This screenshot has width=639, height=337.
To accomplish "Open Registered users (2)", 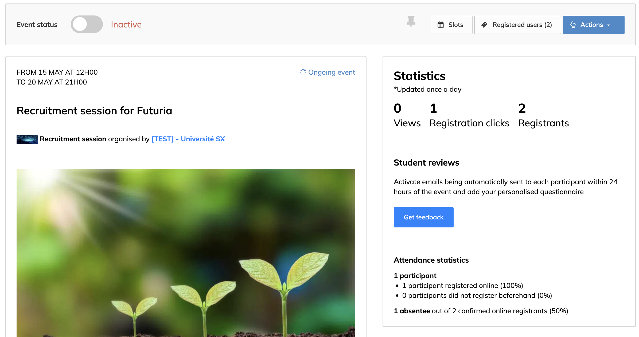I will pyautogui.click(x=517, y=25).
